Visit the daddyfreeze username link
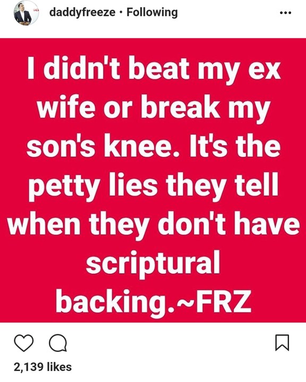The width and height of the screenshot is (306, 382). click(x=82, y=12)
